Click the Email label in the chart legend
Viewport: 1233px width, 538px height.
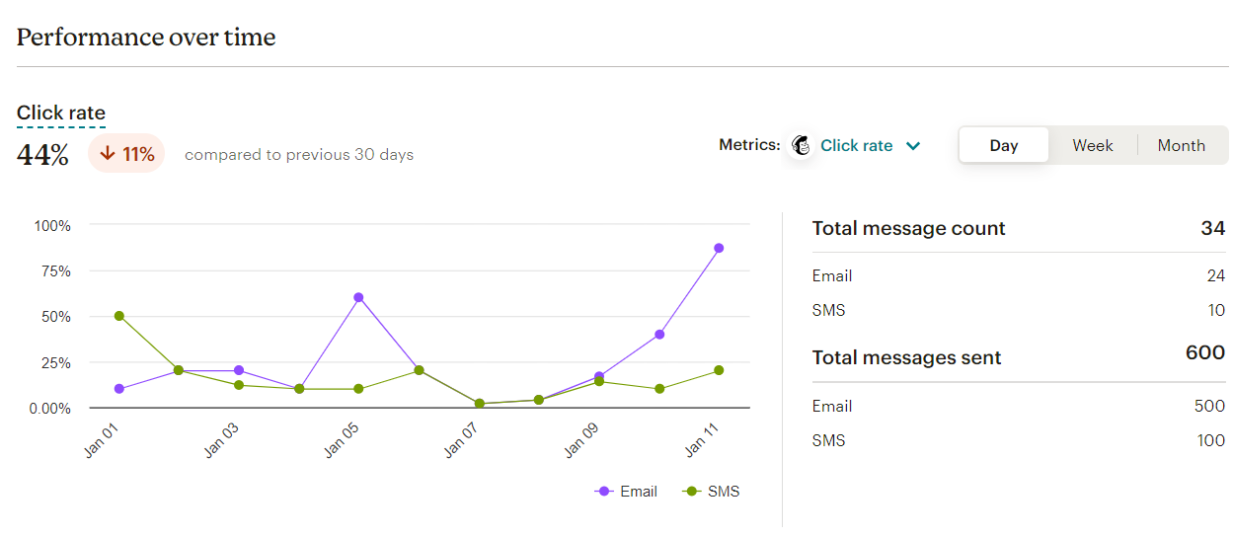coord(639,492)
